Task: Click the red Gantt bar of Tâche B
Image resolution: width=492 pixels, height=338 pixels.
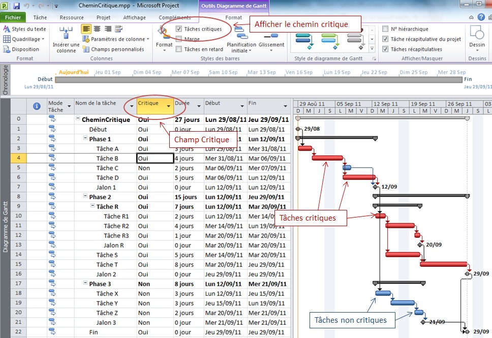Action: [x=327, y=158]
